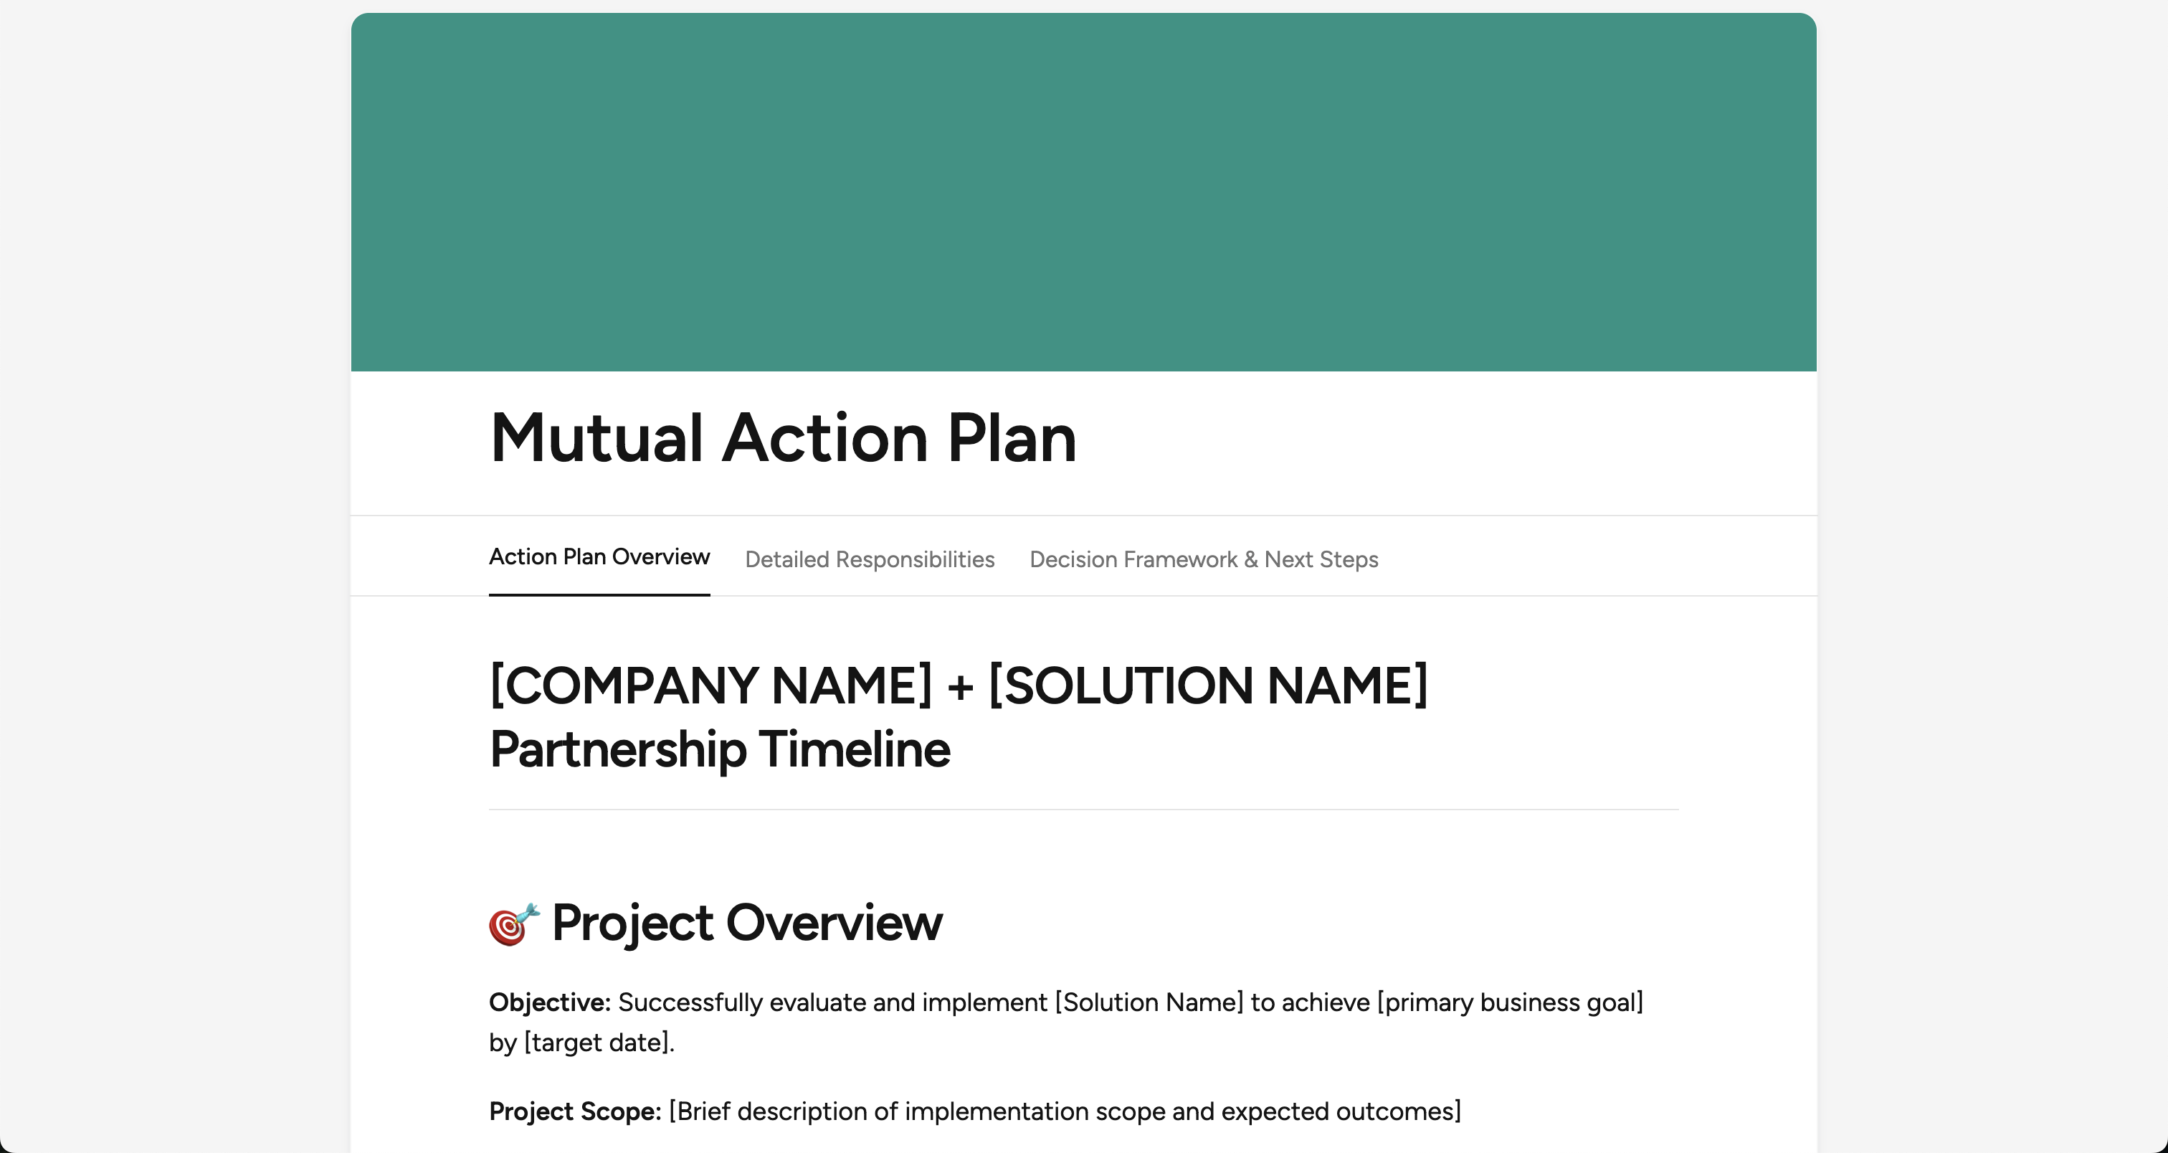Click the dart target emoji beside Project Overview

(x=514, y=924)
